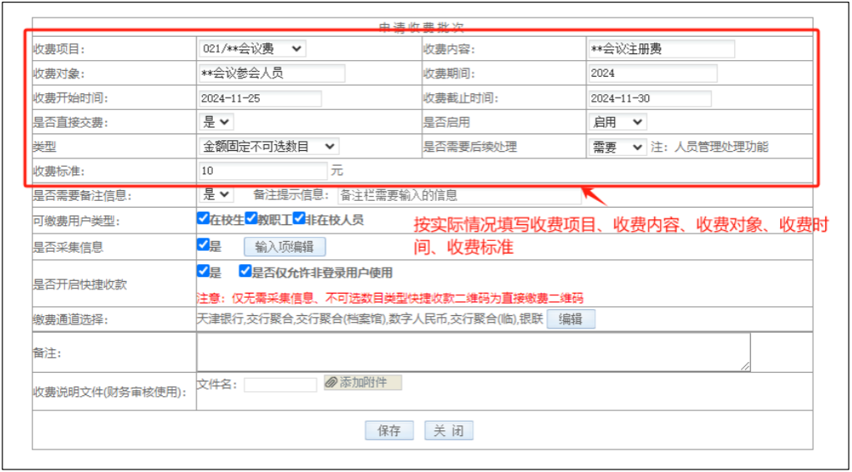Click the 关闭 button
Viewport: 852px width, 472px height.
click(x=449, y=430)
